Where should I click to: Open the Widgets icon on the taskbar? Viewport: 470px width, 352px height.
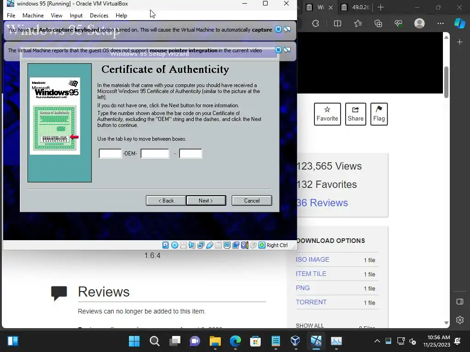pyautogui.click(x=13, y=341)
